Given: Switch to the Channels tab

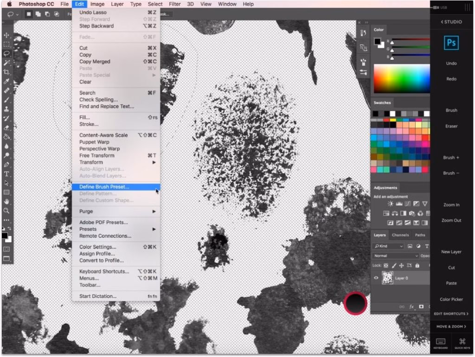Looking at the screenshot, I should (x=400, y=235).
